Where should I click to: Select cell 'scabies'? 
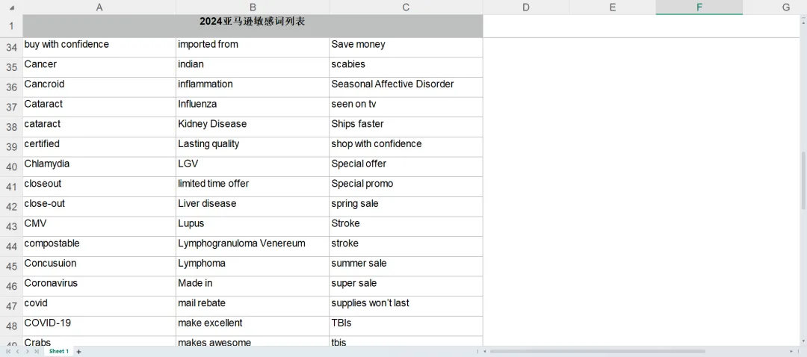tap(406, 67)
